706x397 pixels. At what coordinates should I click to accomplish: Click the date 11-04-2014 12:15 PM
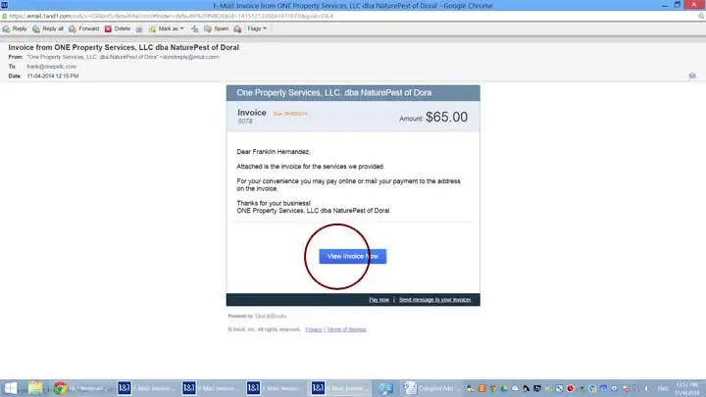tap(53, 76)
